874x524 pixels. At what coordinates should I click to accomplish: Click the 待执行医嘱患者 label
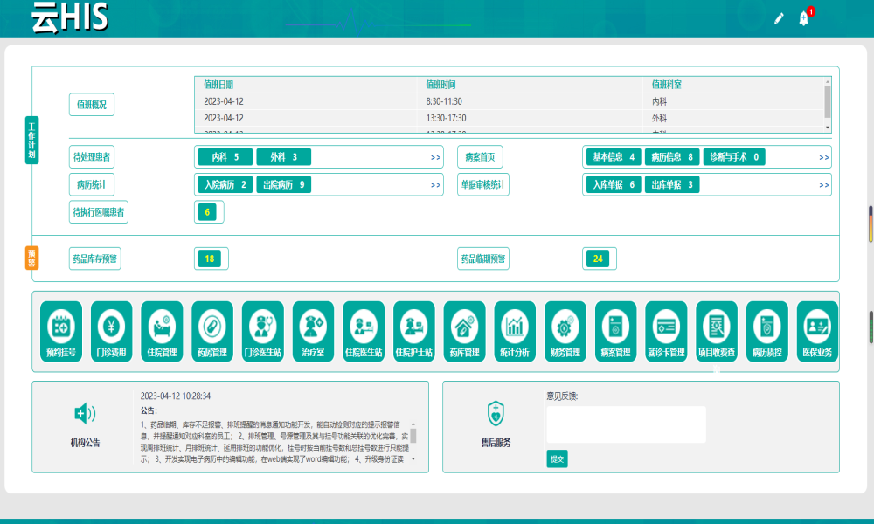99,212
